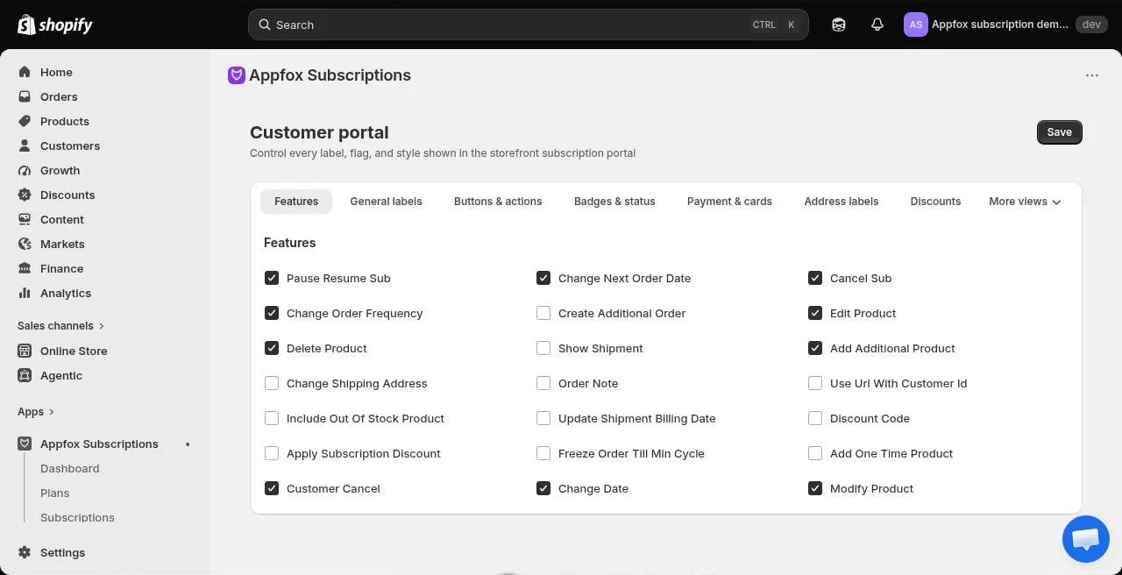Enable Create Additional Order
This screenshot has height=575, width=1122.
[543, 313]
